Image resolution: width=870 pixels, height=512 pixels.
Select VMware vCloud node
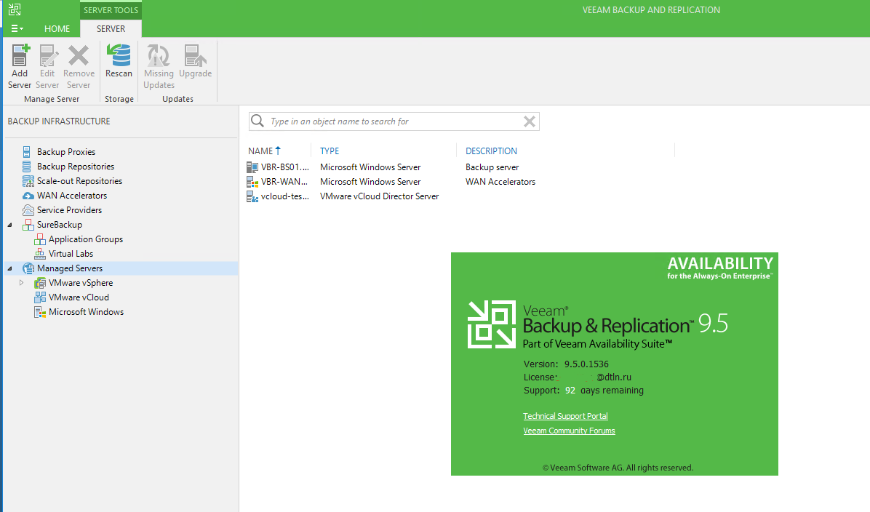(79, 297)
